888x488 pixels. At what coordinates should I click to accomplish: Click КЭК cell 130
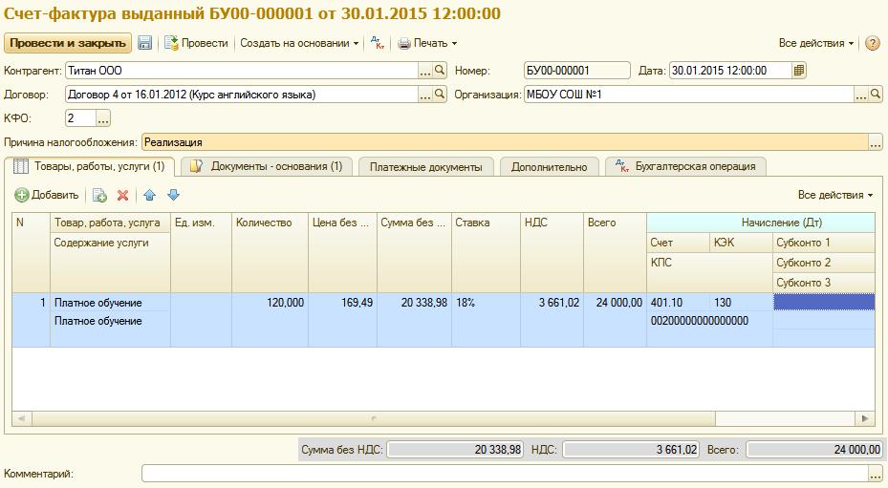click(741, 303)
